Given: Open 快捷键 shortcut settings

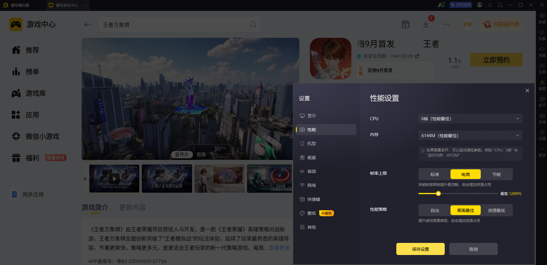Looking at the screenshot, I should tap(326, 199).
